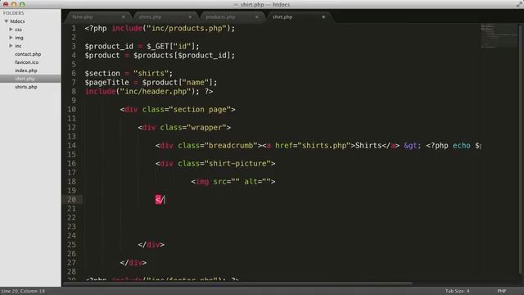Select the htdocs folder label
Image resolution: width=524 pixels, height=295 pixels.
click(17, 21)
